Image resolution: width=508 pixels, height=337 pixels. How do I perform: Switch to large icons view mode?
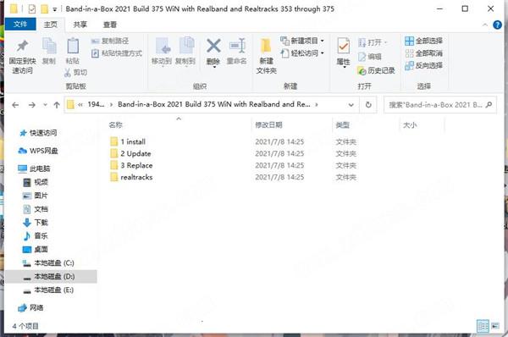pyautogui.click(x=495, y=326)
